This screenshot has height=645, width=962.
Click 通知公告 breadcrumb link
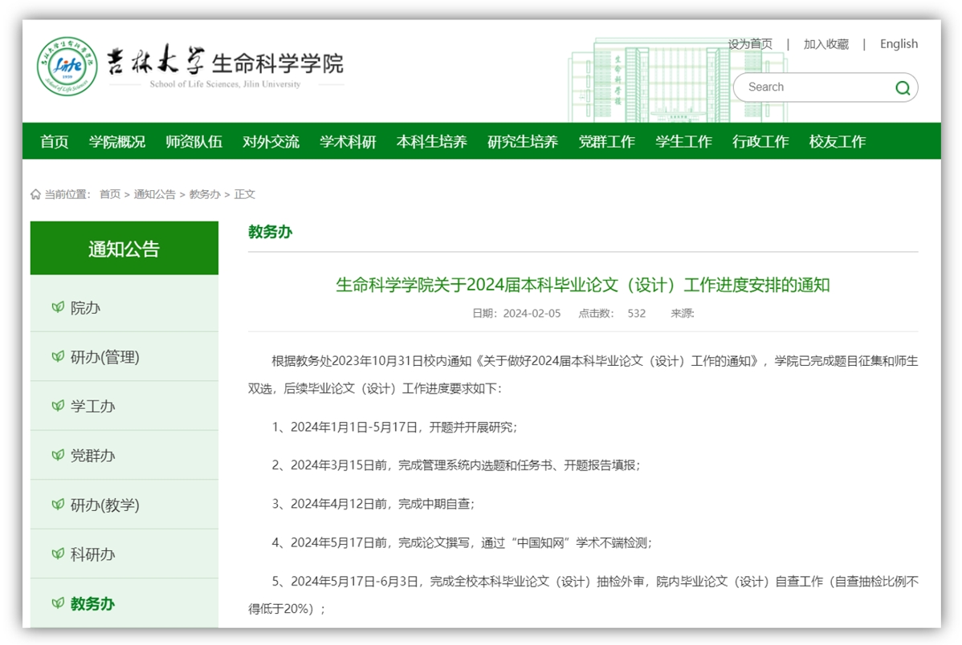(x=154, y=194)
